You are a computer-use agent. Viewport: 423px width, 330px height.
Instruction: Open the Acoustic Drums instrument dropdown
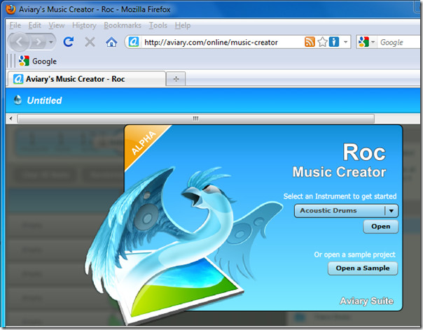[346, 210]
